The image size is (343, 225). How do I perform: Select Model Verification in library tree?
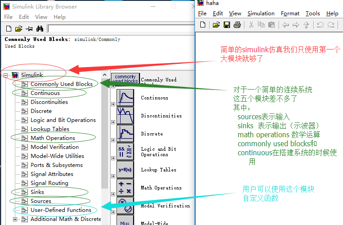tap(54, 147)
